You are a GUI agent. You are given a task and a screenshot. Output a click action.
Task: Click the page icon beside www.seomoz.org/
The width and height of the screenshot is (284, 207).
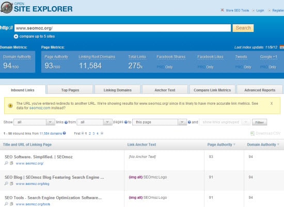point(11,163)
